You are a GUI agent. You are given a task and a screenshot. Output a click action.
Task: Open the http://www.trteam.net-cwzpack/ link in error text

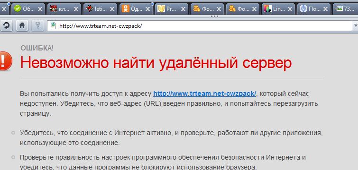[x=205, y=93]
